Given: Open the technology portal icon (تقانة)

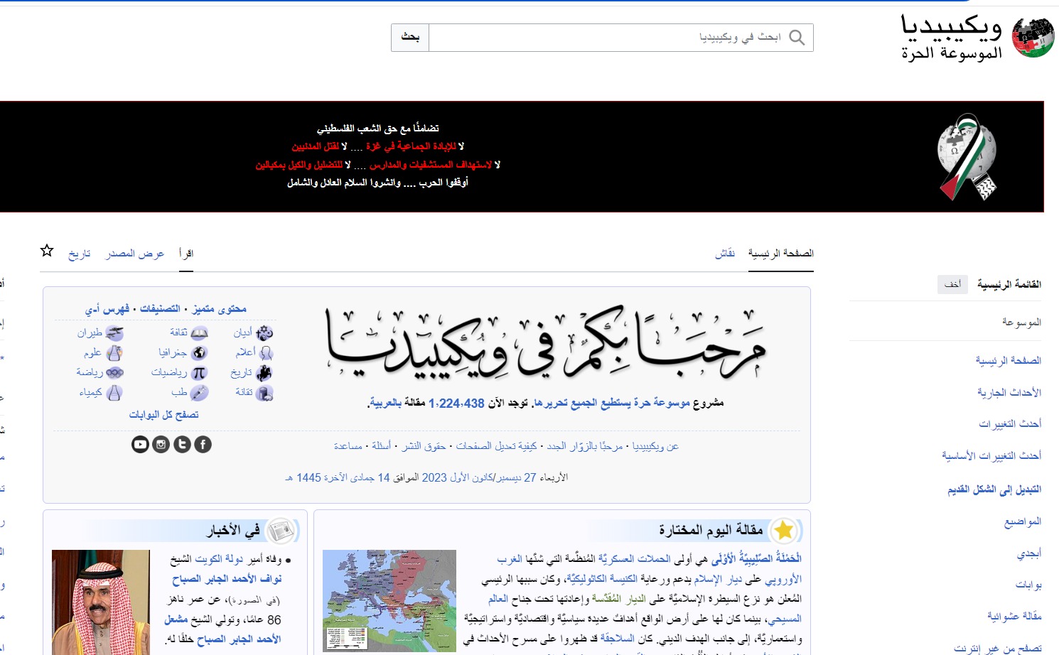Looking at the screenshot, I should click(x=264, y=392).
